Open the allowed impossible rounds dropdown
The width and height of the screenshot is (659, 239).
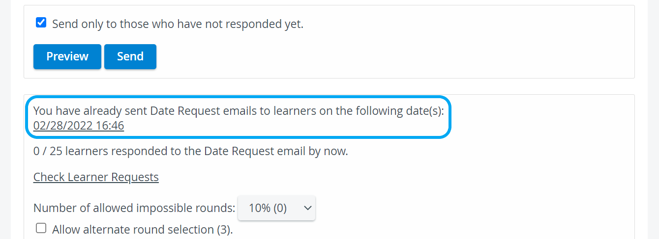(276, 208)
